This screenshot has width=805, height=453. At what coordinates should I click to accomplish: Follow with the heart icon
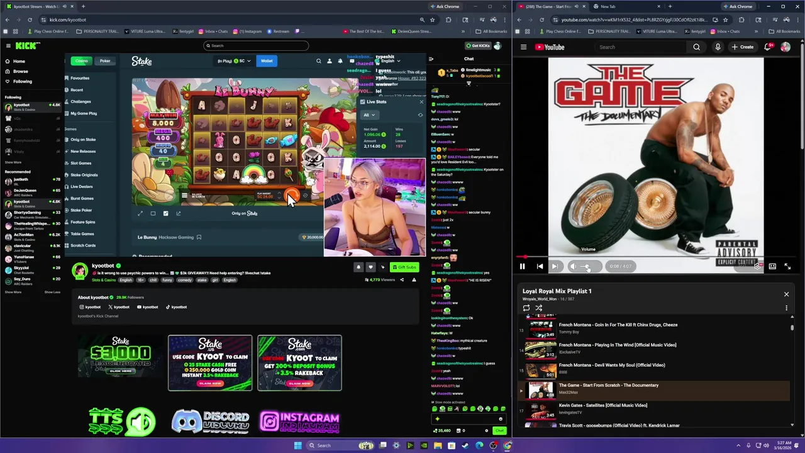pos(370,267)
